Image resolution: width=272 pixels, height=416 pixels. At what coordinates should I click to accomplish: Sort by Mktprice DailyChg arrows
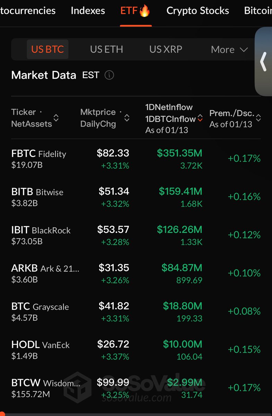(x=127, y=118)
